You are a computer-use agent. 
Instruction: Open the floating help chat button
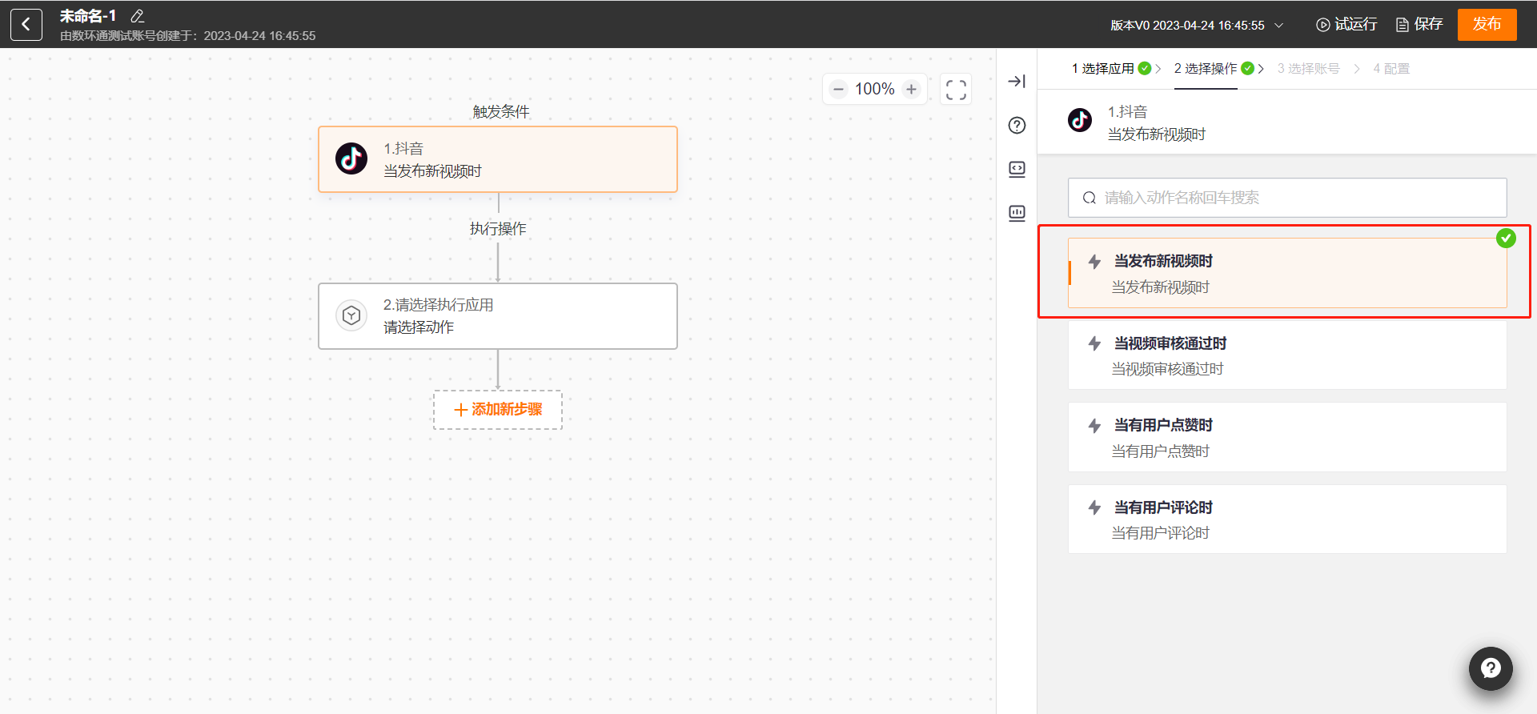[1490, 668]
